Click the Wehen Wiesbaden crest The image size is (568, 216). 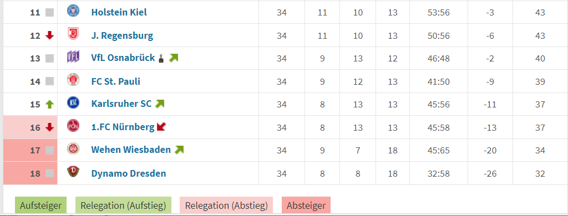pos(73,148)
